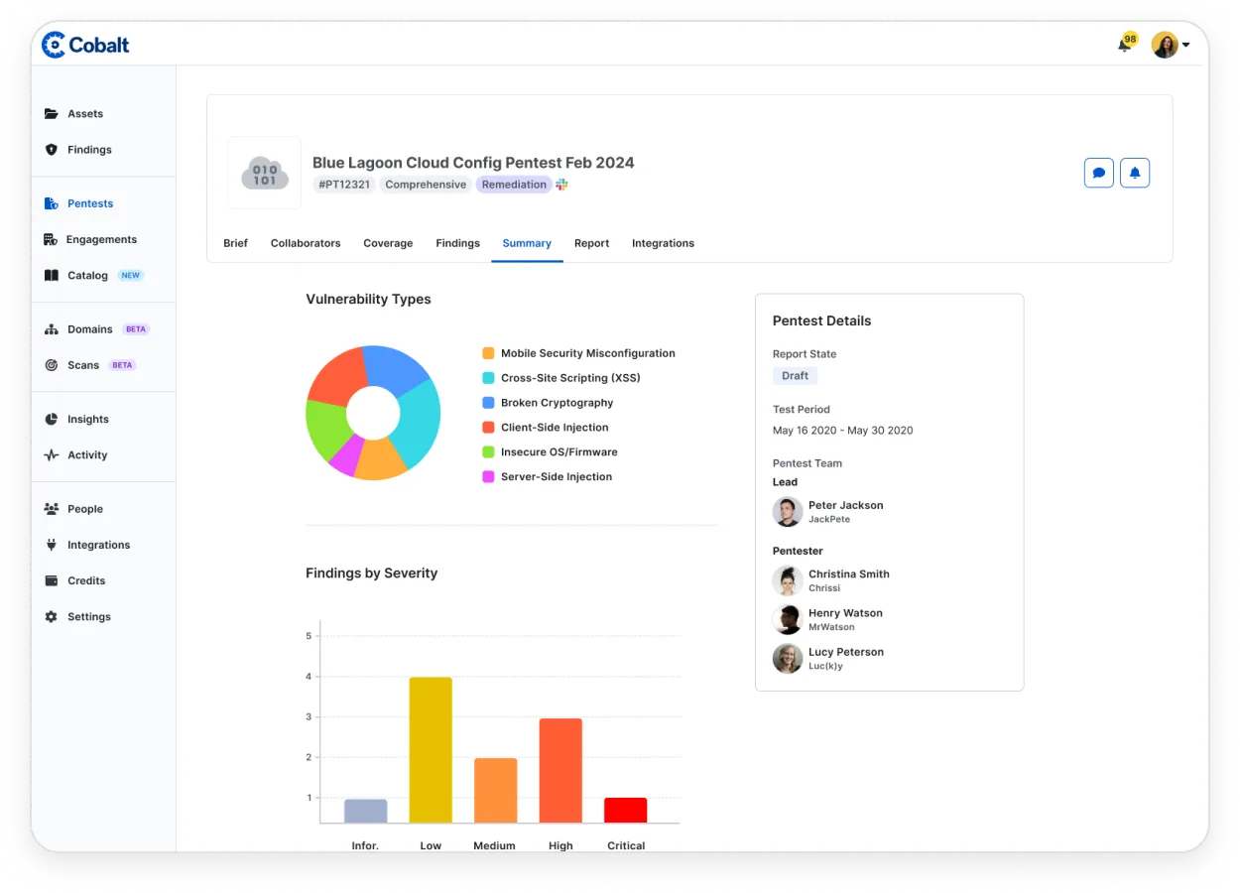
Task: Click the blue Broken Cryptography legend swatch
Action: point(488,403)
